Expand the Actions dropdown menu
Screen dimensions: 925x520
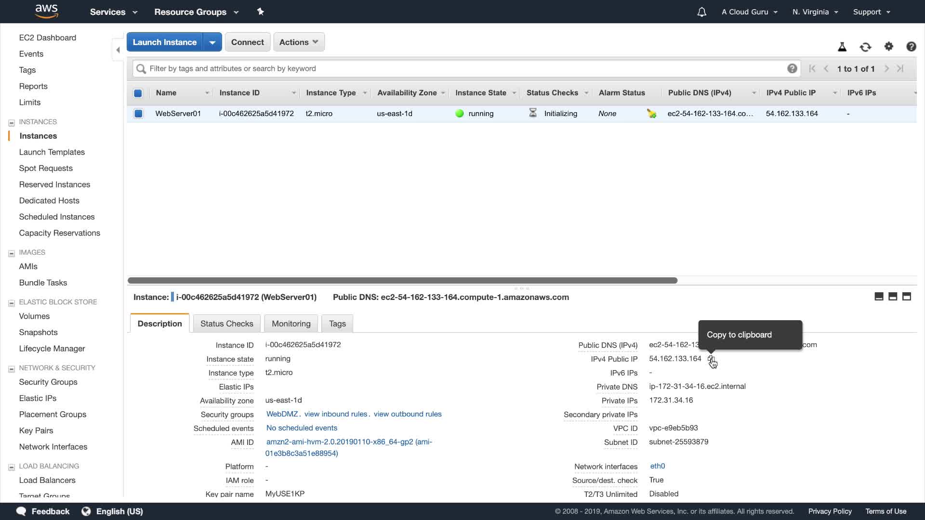coord(299,42)
